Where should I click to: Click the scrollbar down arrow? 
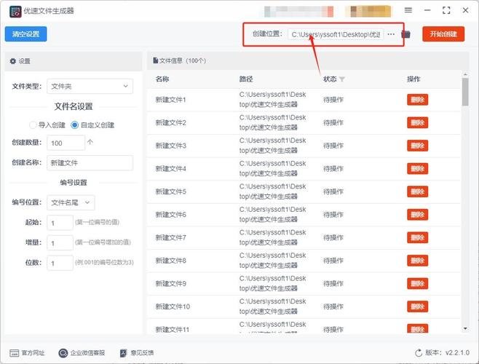(x=465, y=328)
